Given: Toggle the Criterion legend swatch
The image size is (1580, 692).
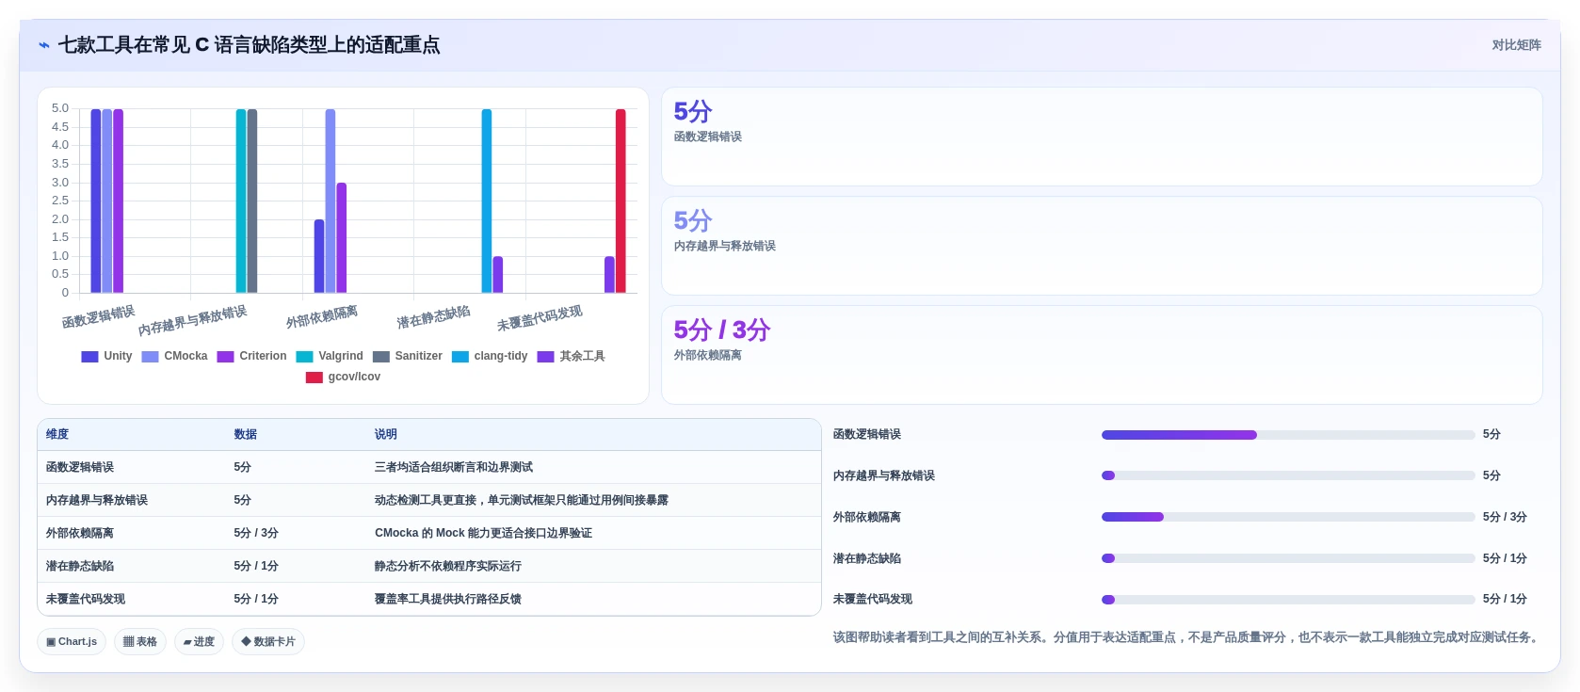Looking at the screenshot, I should pos(225,357).
